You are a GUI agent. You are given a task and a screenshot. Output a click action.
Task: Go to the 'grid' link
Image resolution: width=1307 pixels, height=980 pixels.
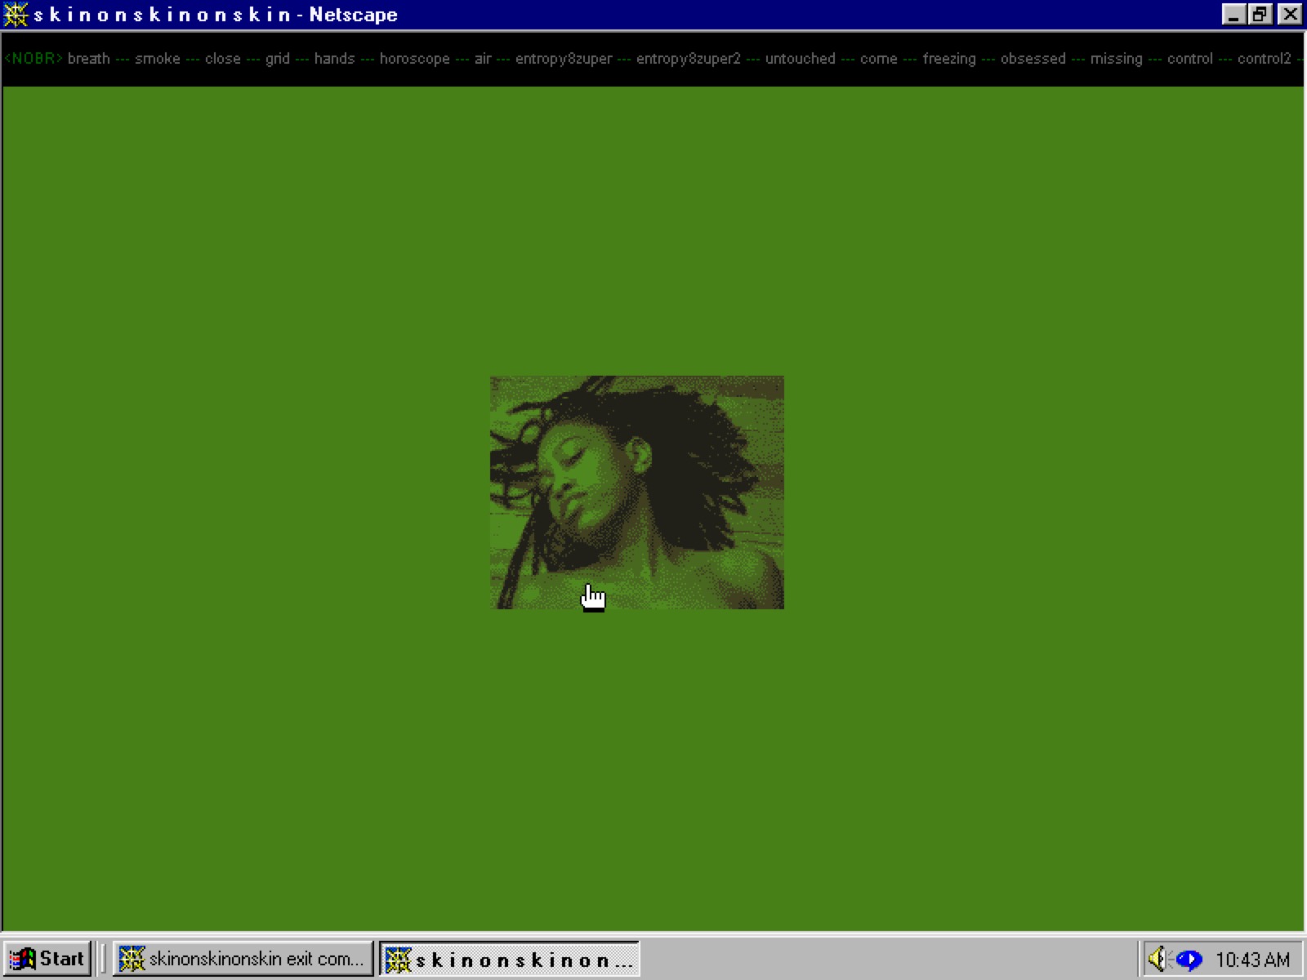point(278,59)
